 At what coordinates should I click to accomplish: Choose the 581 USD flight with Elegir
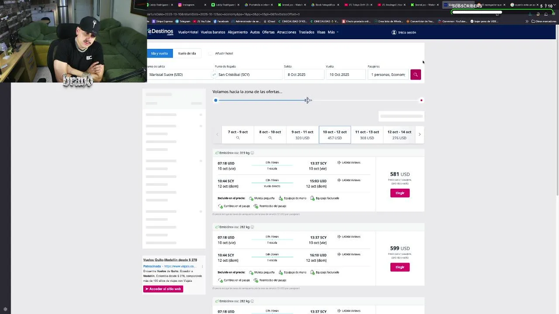point(400,193)
